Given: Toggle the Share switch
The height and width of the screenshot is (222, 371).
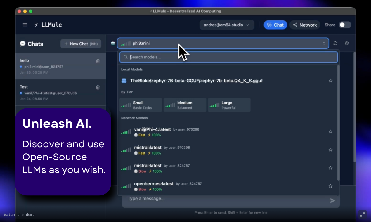Looking at the screenshot, I should [x=345, y=25].
